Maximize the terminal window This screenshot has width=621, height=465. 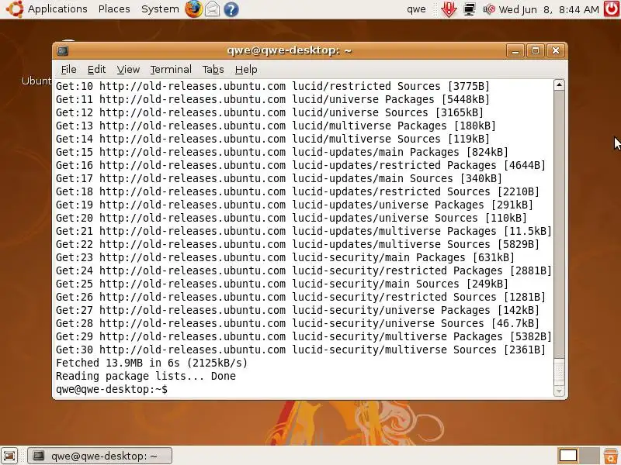pyautogui.click(x=536, y=50)
